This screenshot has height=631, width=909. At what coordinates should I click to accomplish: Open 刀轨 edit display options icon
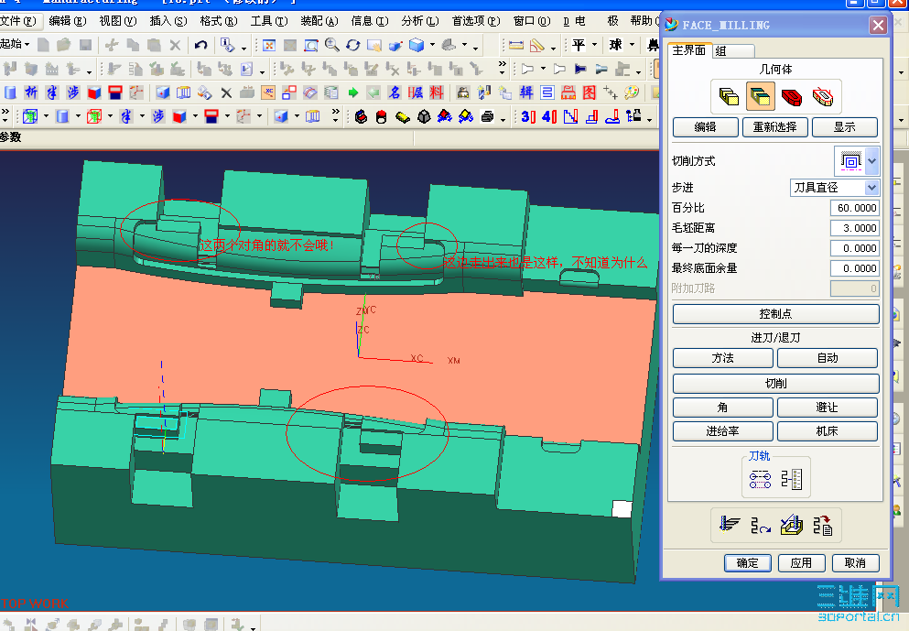[x=760, y=479]
